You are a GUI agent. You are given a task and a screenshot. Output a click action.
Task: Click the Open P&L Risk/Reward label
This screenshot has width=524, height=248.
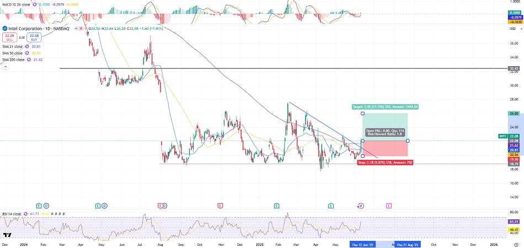[x=386, y=132]
